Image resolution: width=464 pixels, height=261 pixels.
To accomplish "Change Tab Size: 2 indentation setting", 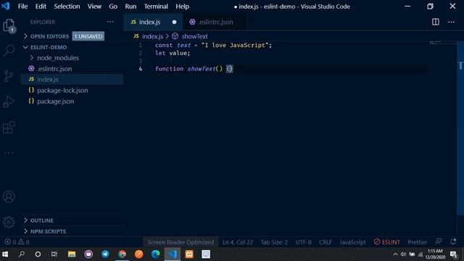I will coord(274,242).
